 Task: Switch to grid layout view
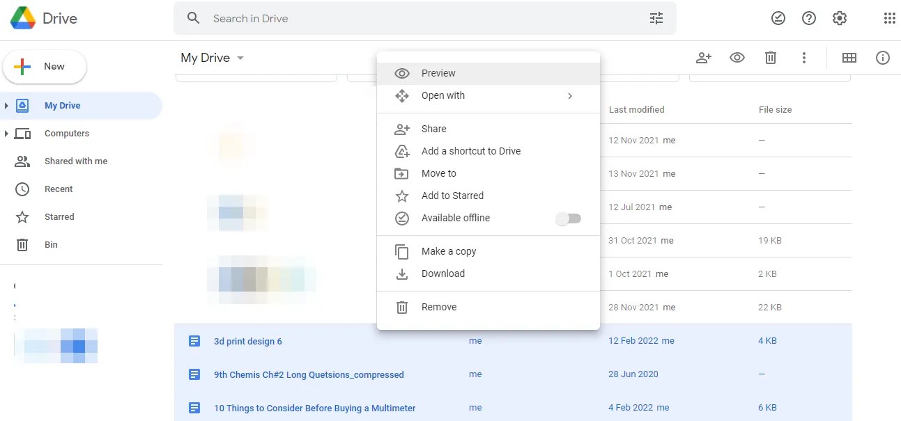click(x=849, y=58)
